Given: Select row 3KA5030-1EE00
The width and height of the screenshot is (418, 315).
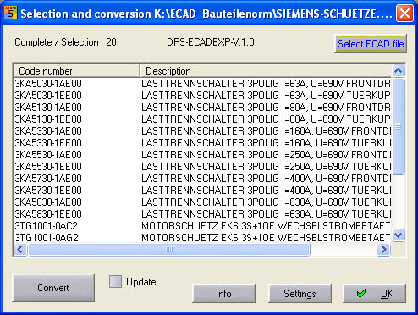Looking at the screenshot, I should (202, 96).
